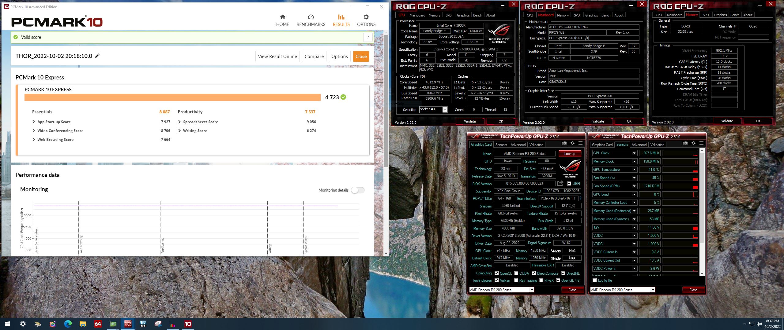Open Bench tab in third CPU-Z window

[x=735, y=15]
